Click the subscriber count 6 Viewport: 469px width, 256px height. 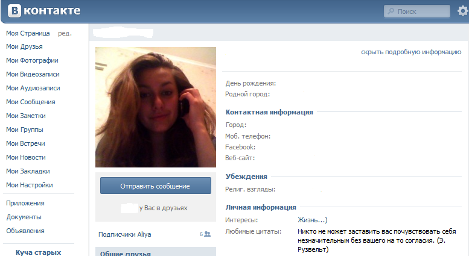point(201,234)
